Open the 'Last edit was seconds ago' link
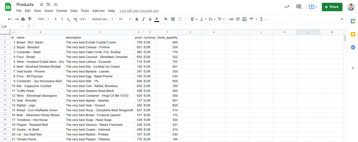 tap(139, 11)
